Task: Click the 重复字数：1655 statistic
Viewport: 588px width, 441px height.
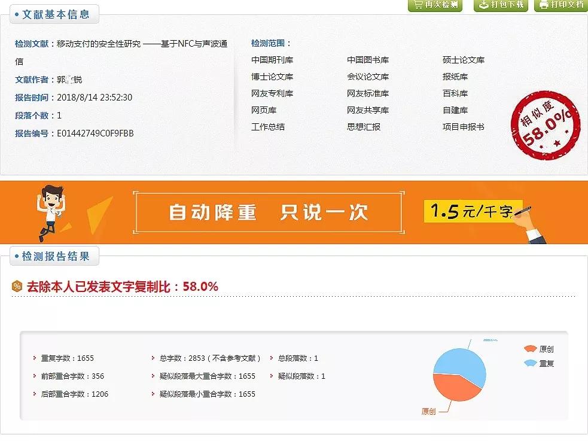Action: click(x=66, y=358)
